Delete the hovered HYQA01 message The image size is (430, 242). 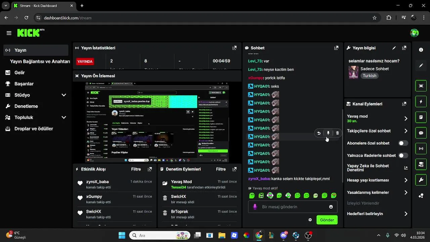(337, 133)
